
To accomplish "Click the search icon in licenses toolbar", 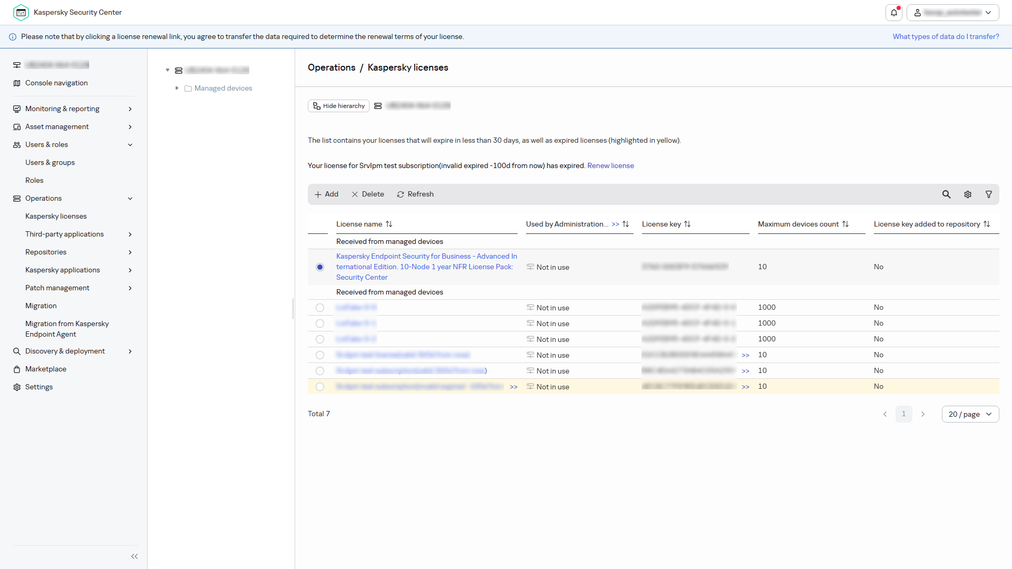I will coord(947,194).
